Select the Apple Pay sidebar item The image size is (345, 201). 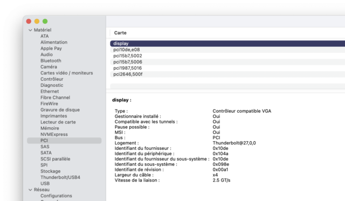coord(51,48)
